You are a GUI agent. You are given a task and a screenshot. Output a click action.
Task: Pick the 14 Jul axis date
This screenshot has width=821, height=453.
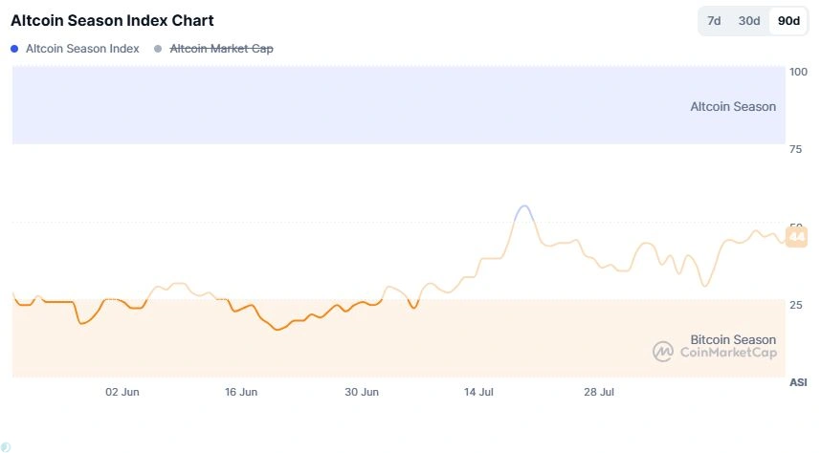[x=478, y=392]
